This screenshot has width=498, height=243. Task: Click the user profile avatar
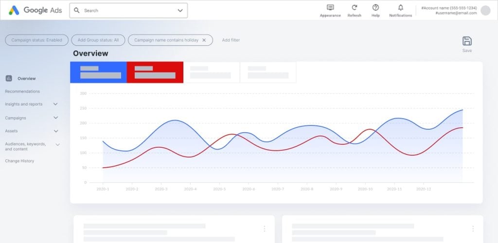485,11
